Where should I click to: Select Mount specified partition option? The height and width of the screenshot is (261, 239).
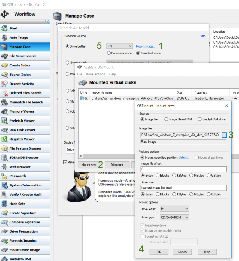point(142,157)
